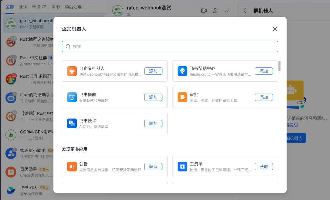This screenshot has width=330, height=200.
Task: Click the 飞书快译 translate icon
Action: click(72, 123)
